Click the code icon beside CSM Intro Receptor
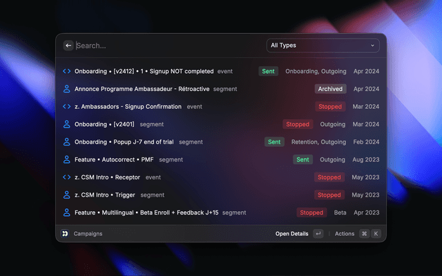This screenshot has width=442, height=276. click(x=67, y=177)
